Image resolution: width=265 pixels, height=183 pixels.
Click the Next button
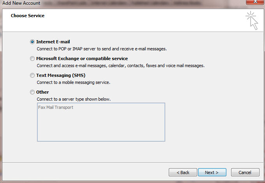[212, 172]
